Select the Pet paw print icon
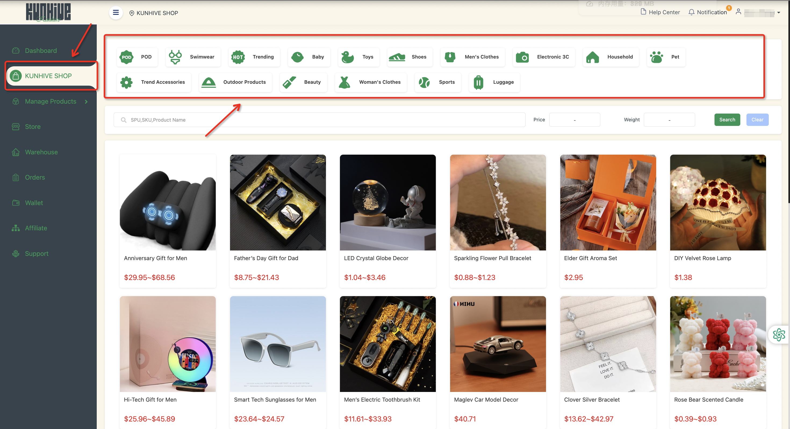790x429 pixels. point(656,57)
